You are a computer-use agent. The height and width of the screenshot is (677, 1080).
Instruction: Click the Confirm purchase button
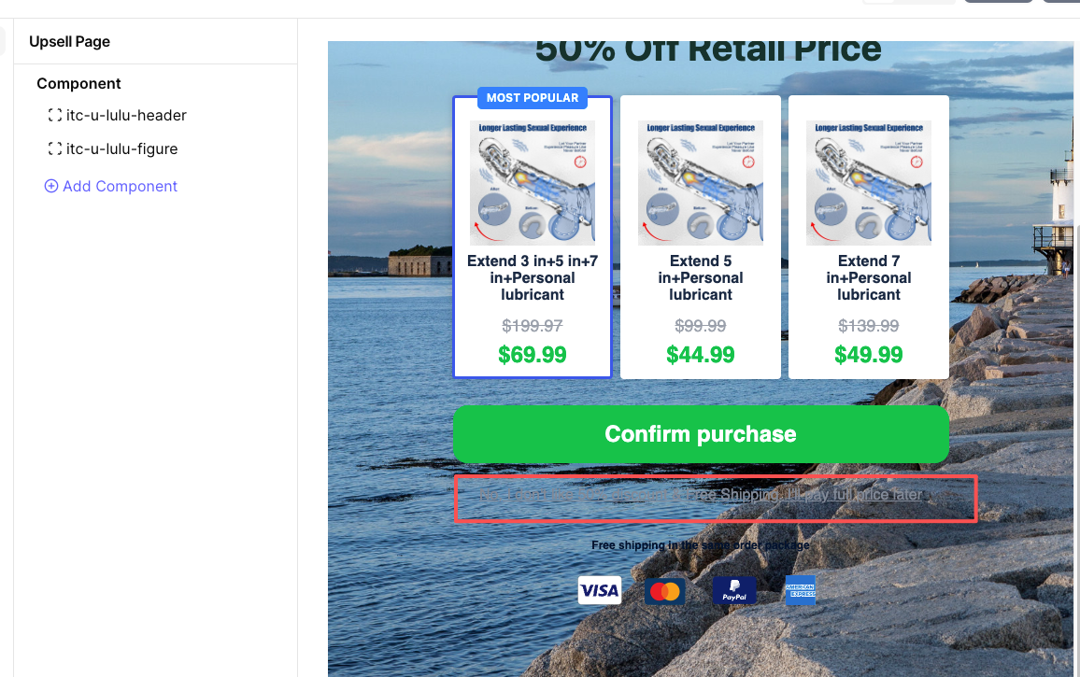(701, 434)
